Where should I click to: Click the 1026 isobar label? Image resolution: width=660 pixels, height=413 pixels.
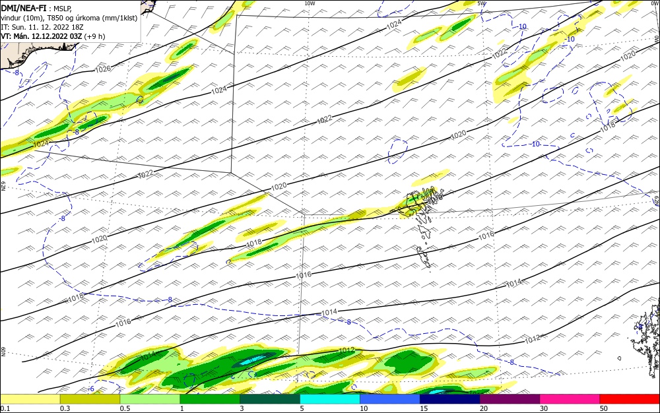tap(103, 69)
